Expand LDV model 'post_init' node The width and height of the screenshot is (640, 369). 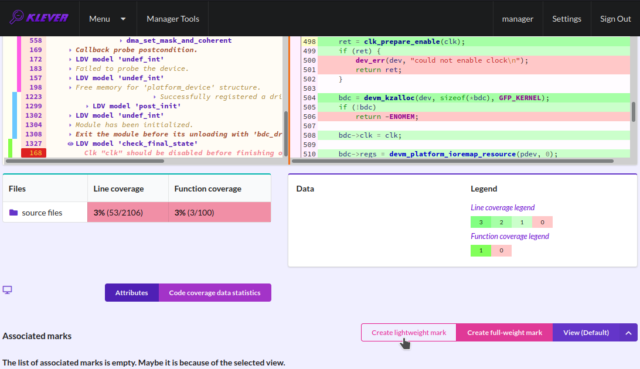pos(87,106)
